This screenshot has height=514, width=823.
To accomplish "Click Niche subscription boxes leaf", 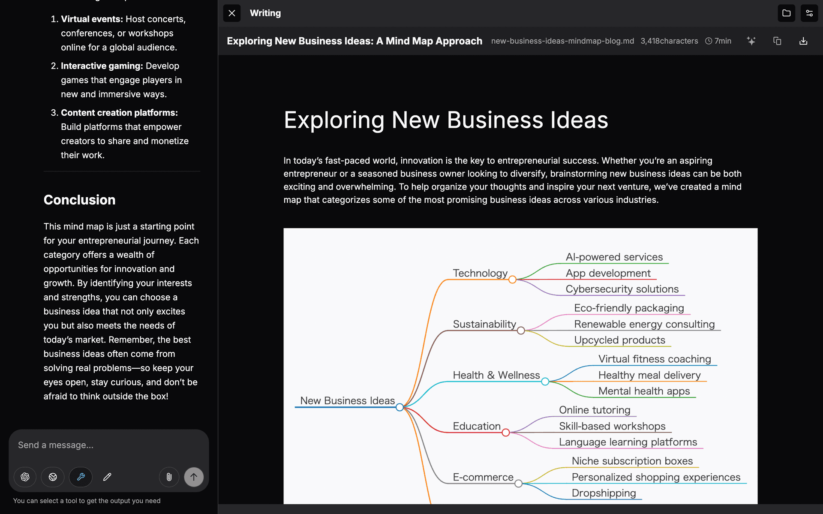I will coord(632,461).
